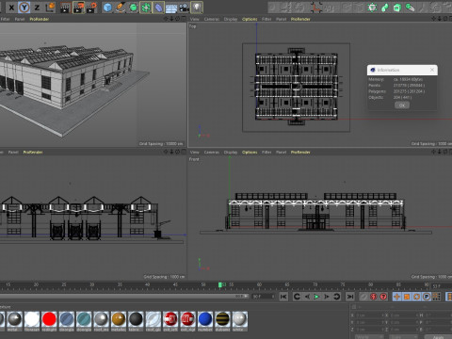This screenshot has height=339, width=452.
Task: Open the Panel menu in Front viewport
Action: pos(281,153)
